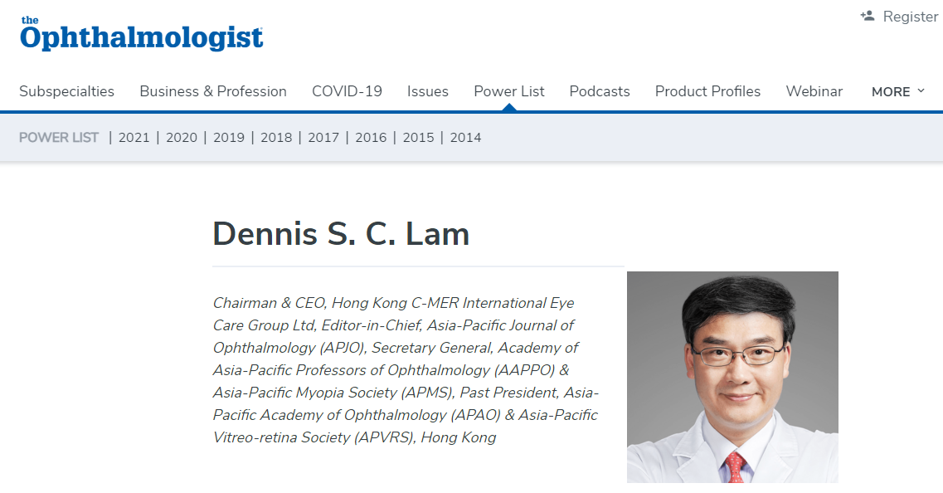Open the Register link
The height and width of the screenshot is (493, 943).
tap(910, 17)
